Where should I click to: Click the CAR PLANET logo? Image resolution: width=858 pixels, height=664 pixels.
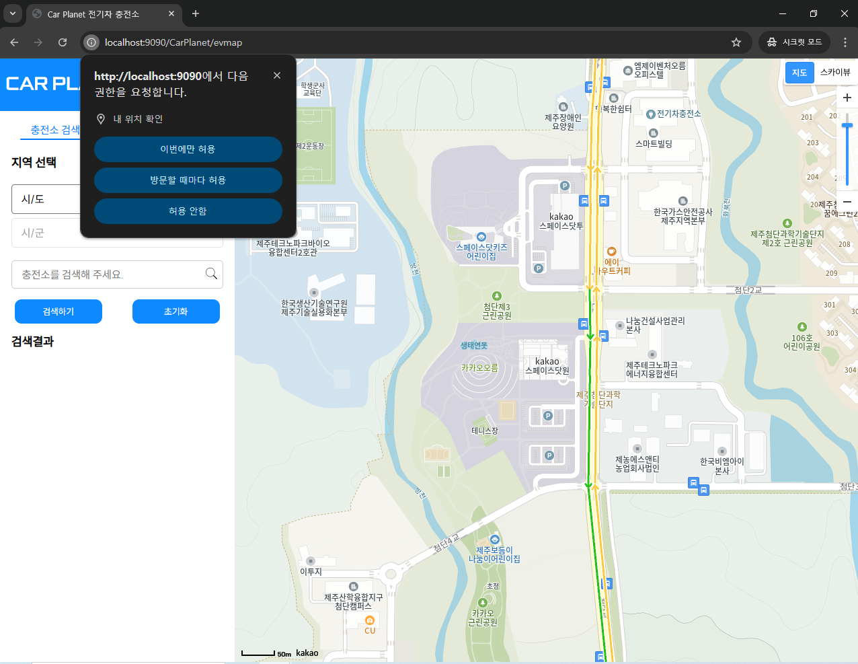point(42,83)
